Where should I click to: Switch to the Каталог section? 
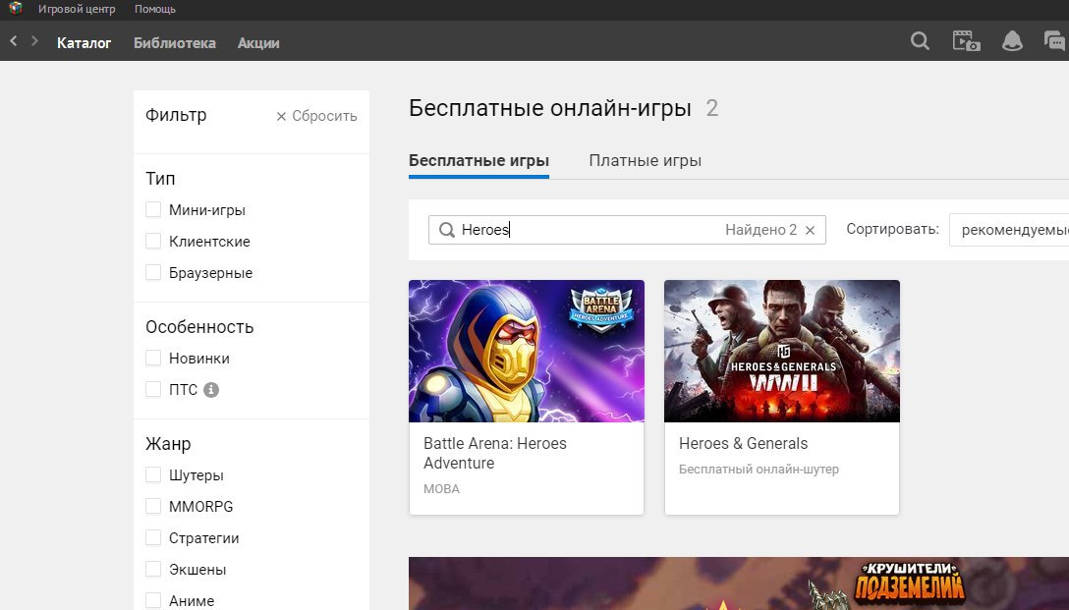pos(84,43)
